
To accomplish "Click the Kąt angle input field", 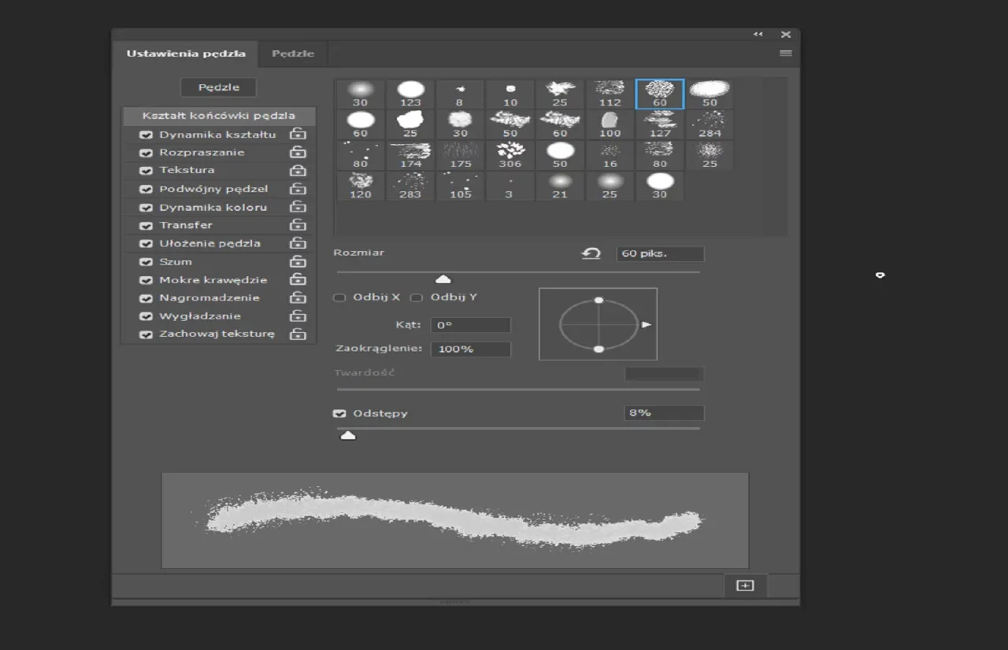I will [x=470, y=324].
